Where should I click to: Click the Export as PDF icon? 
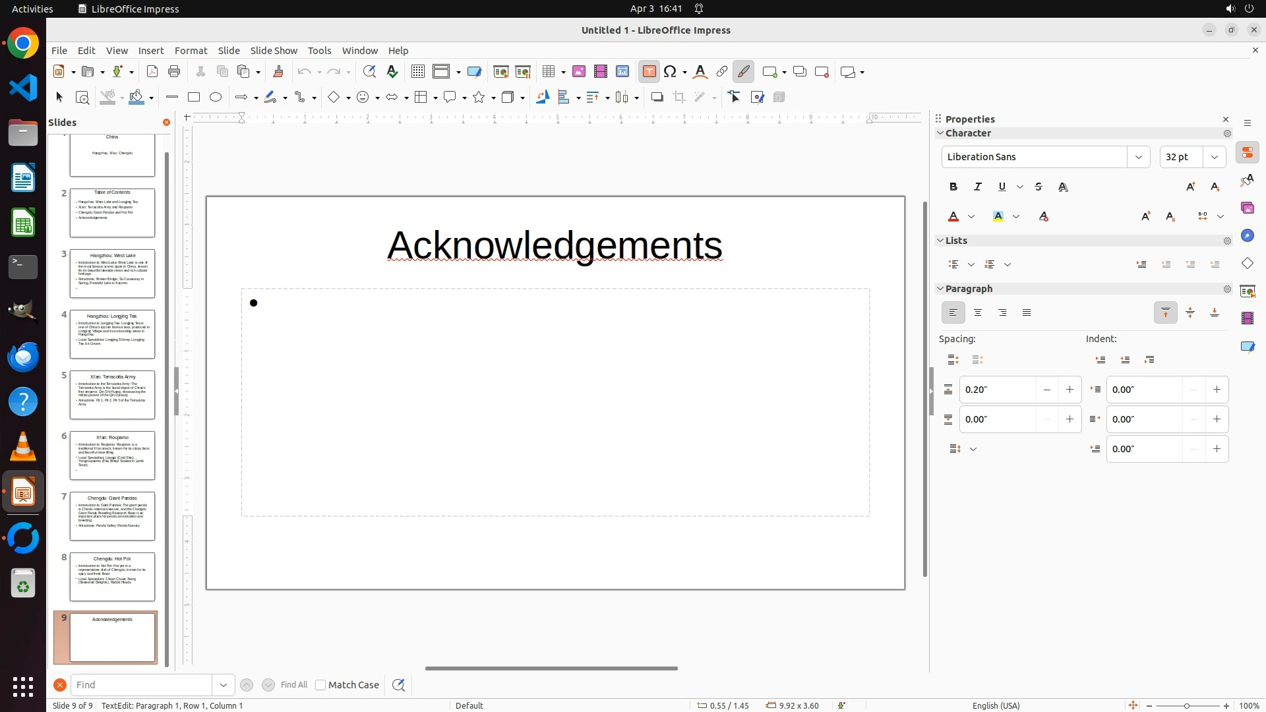152,72
